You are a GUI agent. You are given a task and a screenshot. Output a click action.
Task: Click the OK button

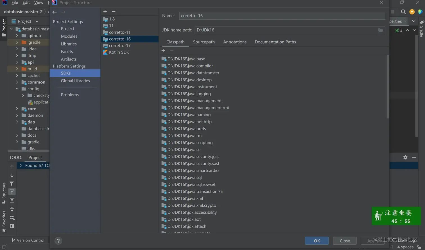point(317,241)
